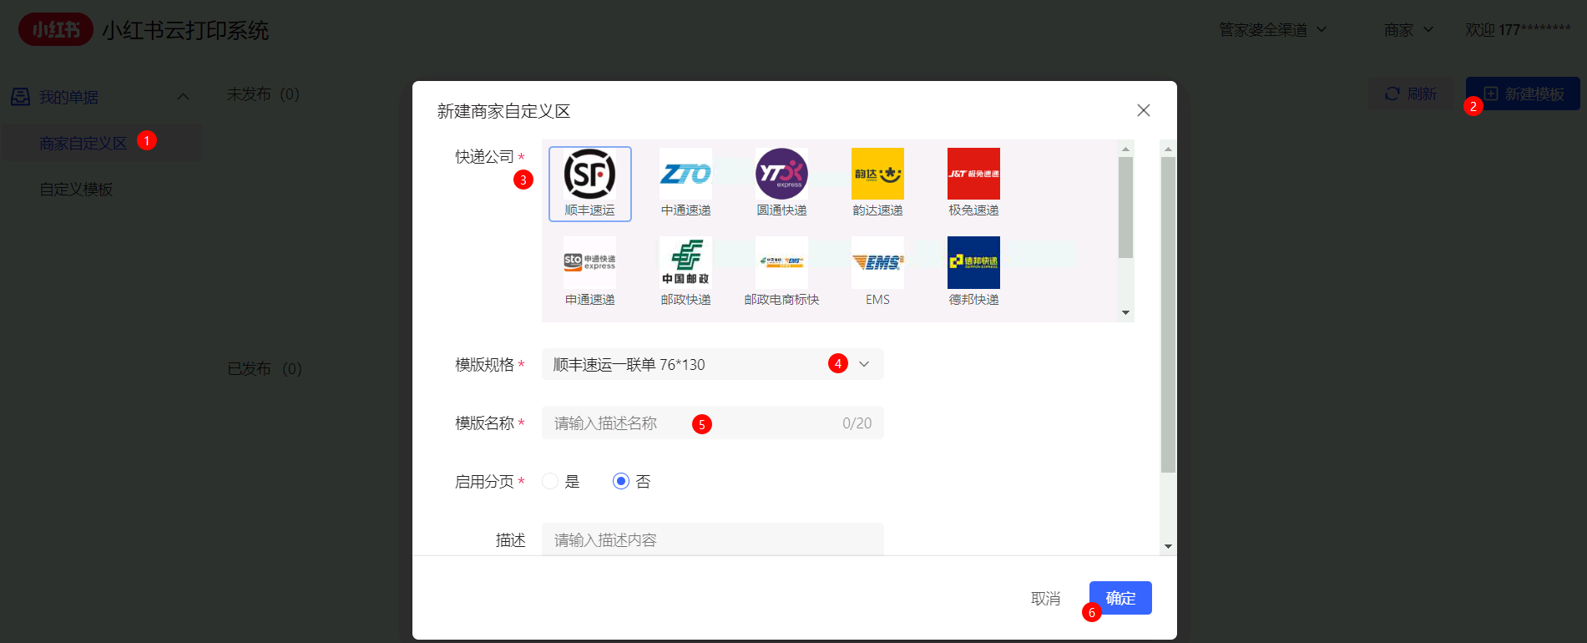The height and width of the screenshot is (643, 1587).
Task: Expand the 商家 dropdown in header
Action: pyautogui.click(x=1408, y=30)
